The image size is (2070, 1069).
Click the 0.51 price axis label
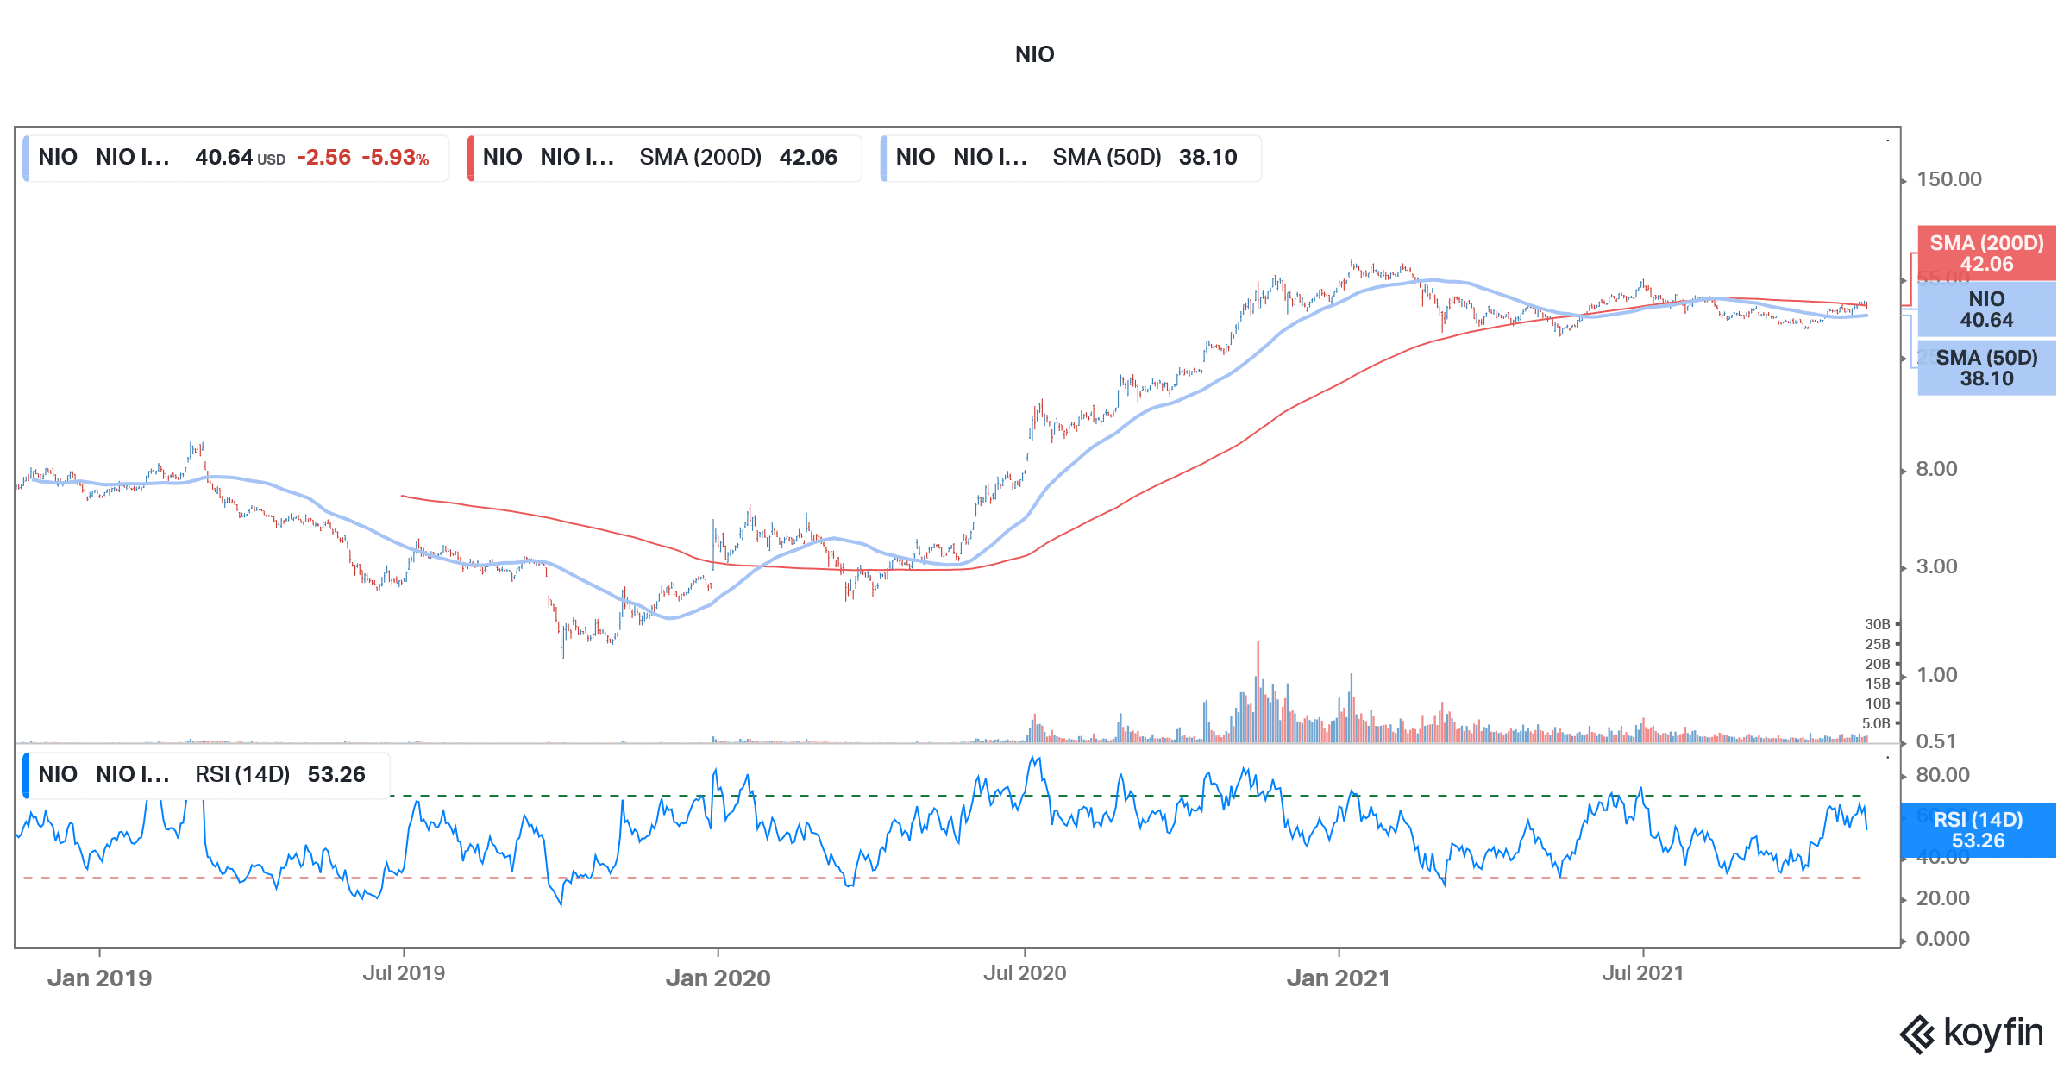pyautogui.click(x=1936, y=741)
